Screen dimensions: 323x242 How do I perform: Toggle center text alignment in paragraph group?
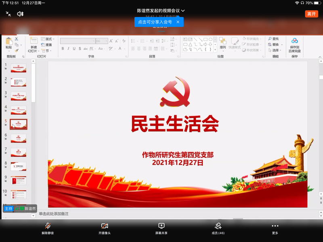pos(139,48)
